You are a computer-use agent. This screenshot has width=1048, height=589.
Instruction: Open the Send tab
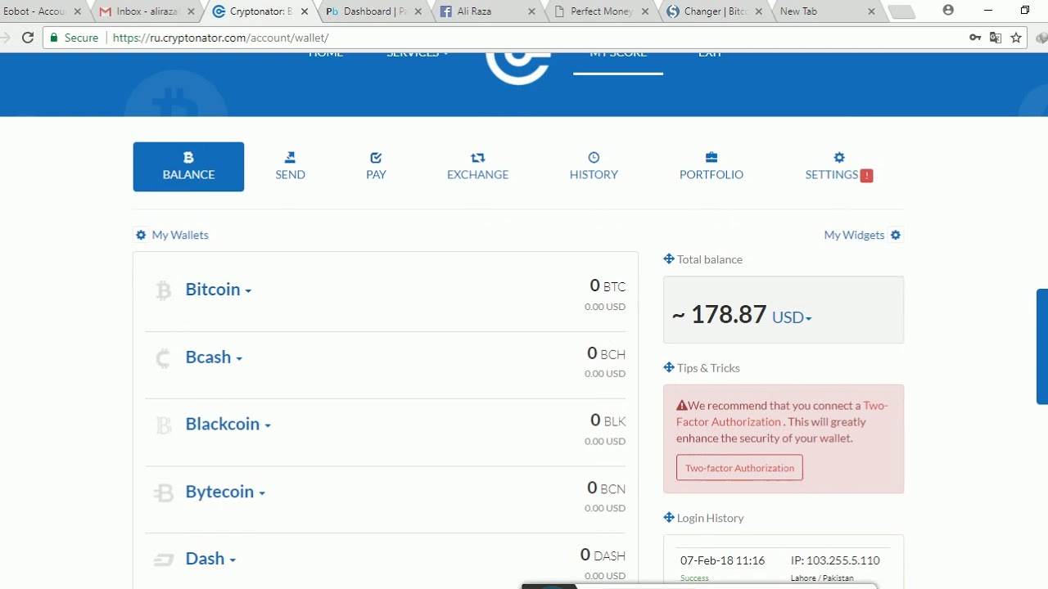pos(290,167)
